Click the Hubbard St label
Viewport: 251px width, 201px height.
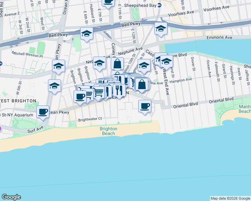click(92, 13)
